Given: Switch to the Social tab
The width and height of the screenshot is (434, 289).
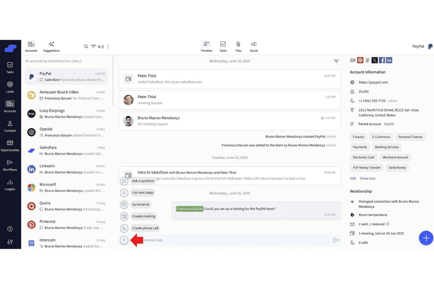Looking at the screenshot, I should [254, 47].
